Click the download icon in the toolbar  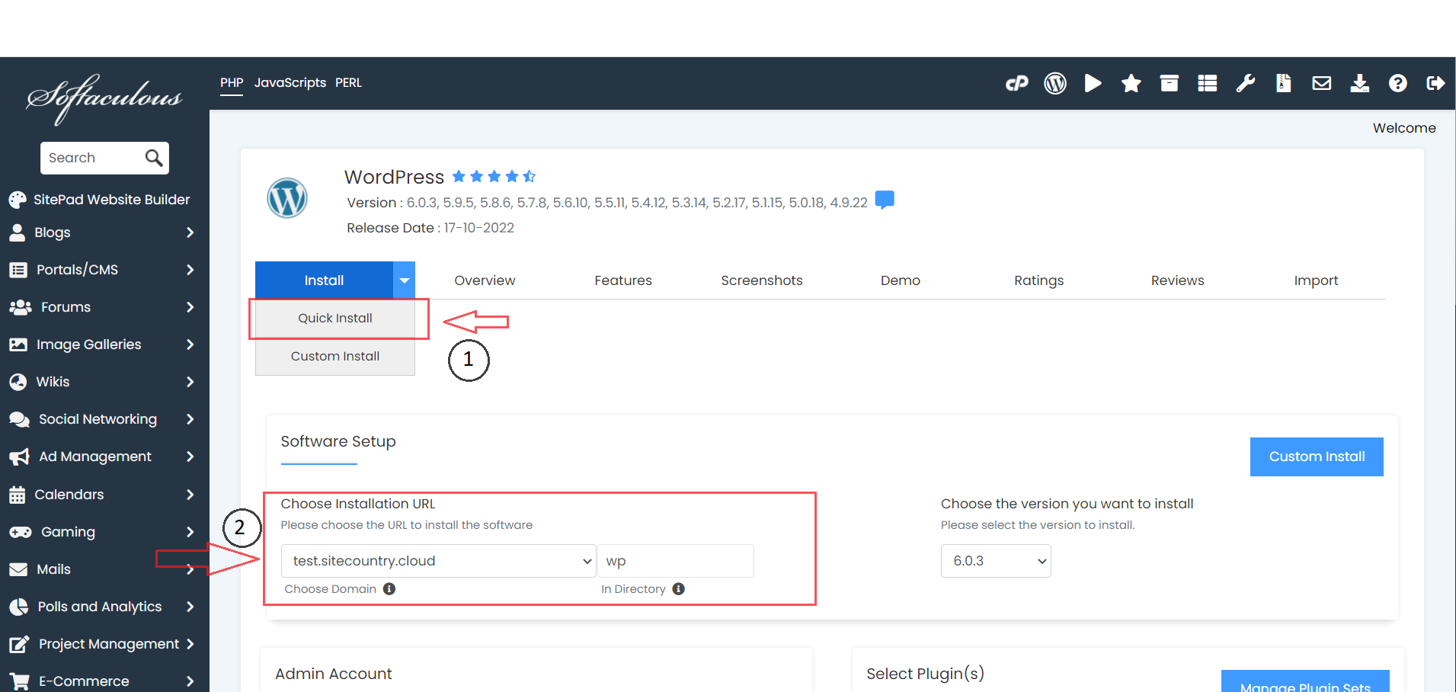1360,83
